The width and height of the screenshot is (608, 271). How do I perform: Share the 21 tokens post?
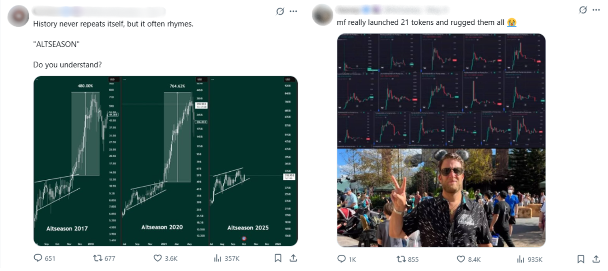[596, 259]
